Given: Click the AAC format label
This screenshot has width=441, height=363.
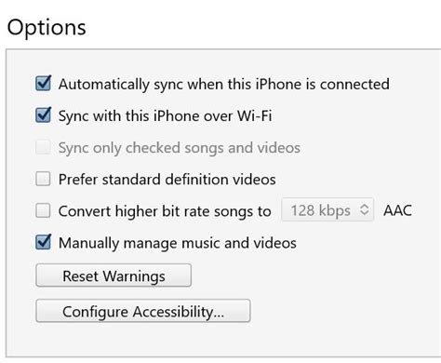Looking at the screenshot, I should point(397,210).
